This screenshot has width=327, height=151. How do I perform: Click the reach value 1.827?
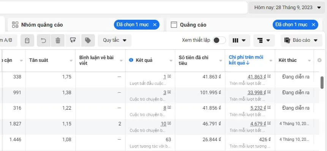click(15, 124)
